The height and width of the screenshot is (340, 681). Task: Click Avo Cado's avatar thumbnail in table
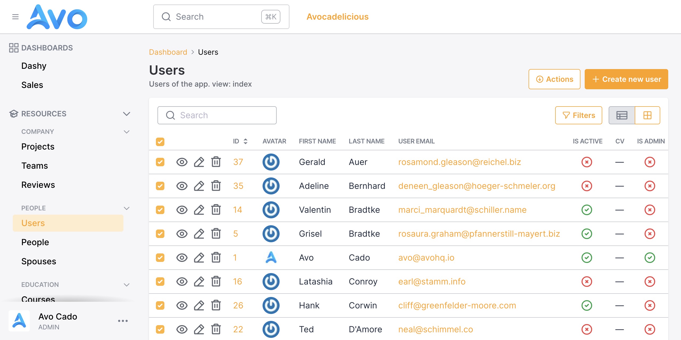coord(271,257)
